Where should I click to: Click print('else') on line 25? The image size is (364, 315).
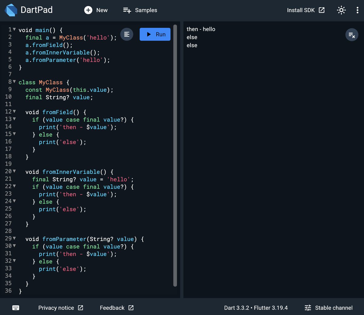click(x=62, y=209)
